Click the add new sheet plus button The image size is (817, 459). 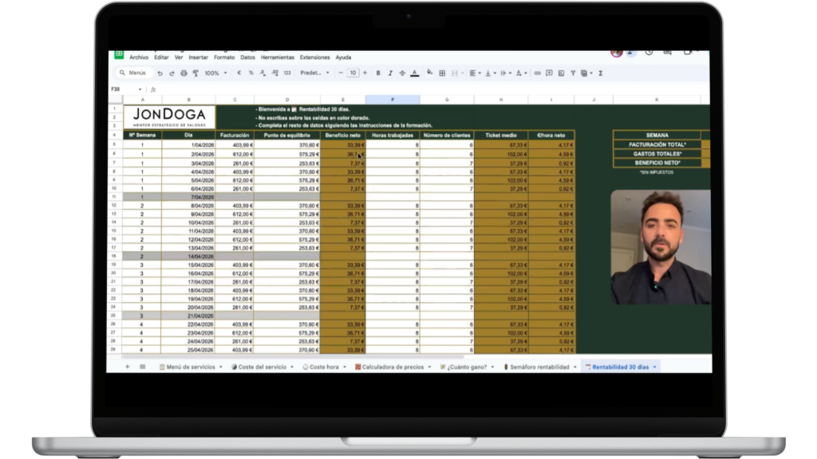click(127, 367)
